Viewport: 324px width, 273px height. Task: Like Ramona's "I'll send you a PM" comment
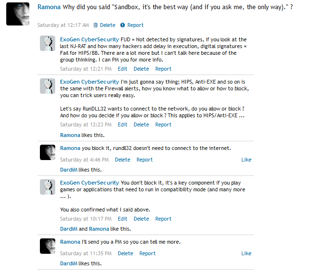(246, 253)
